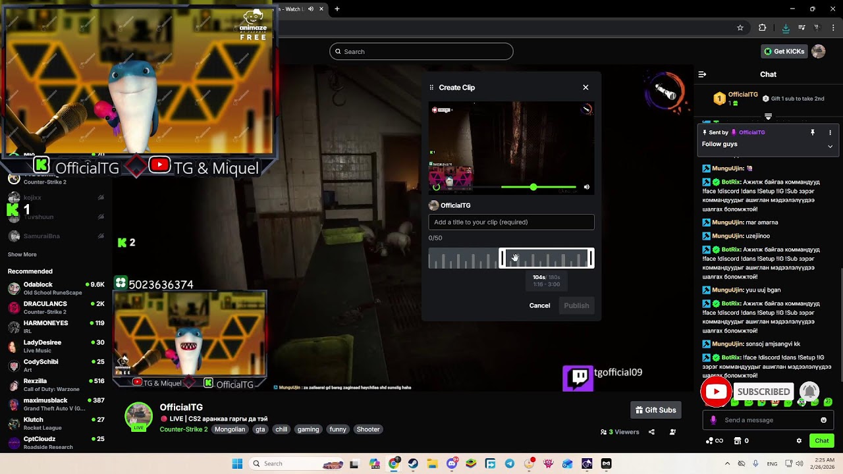The width and height of the screenshot is (843, 474).
Task: Open OfficialTG channel avatar
Action: pos(139,417)
